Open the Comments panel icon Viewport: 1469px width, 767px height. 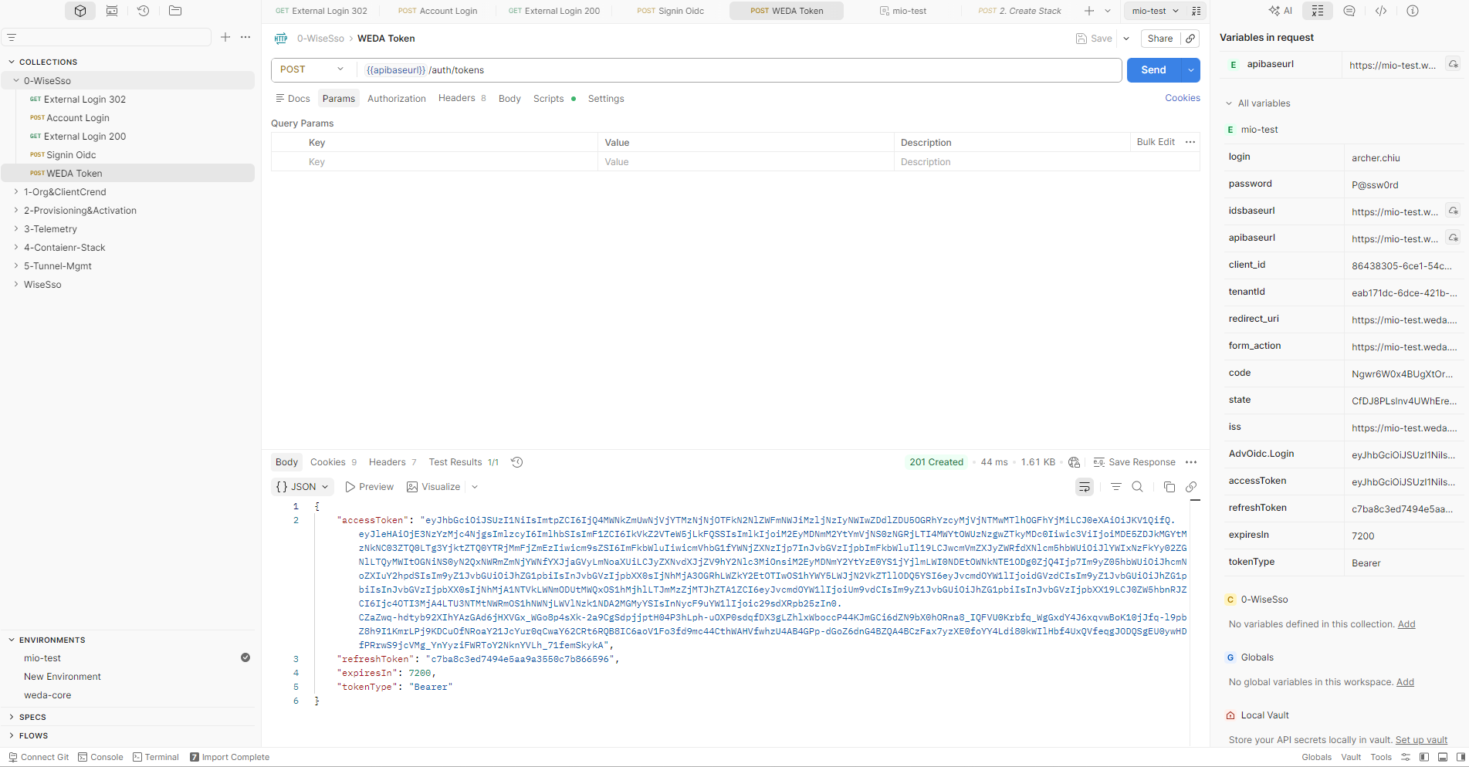(x=1349, y=11)
